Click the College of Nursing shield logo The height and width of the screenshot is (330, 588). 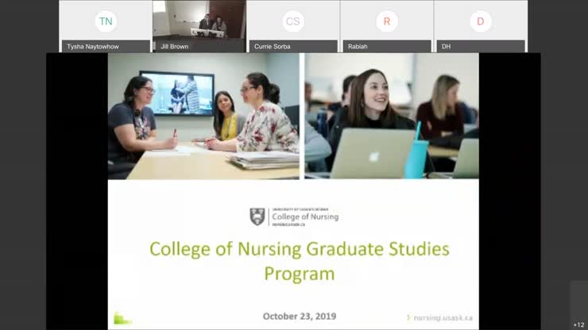pyautogui.click(x=257, y=217)
